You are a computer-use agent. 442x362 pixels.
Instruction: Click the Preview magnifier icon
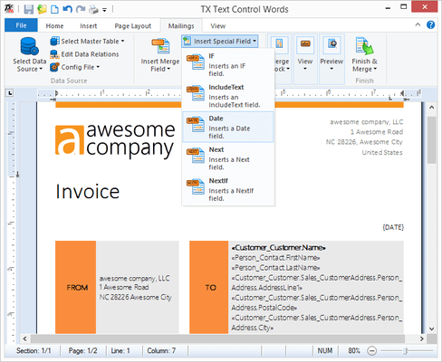[x=331, y=44]
